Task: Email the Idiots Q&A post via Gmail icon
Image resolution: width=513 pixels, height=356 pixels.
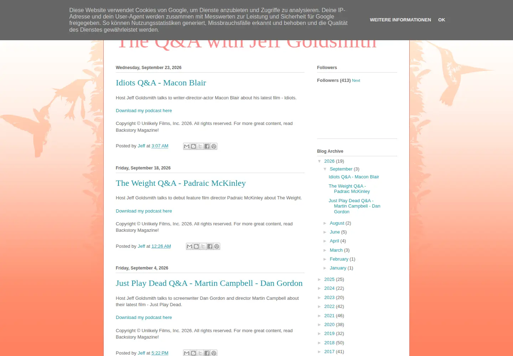Action: (187, 146)
